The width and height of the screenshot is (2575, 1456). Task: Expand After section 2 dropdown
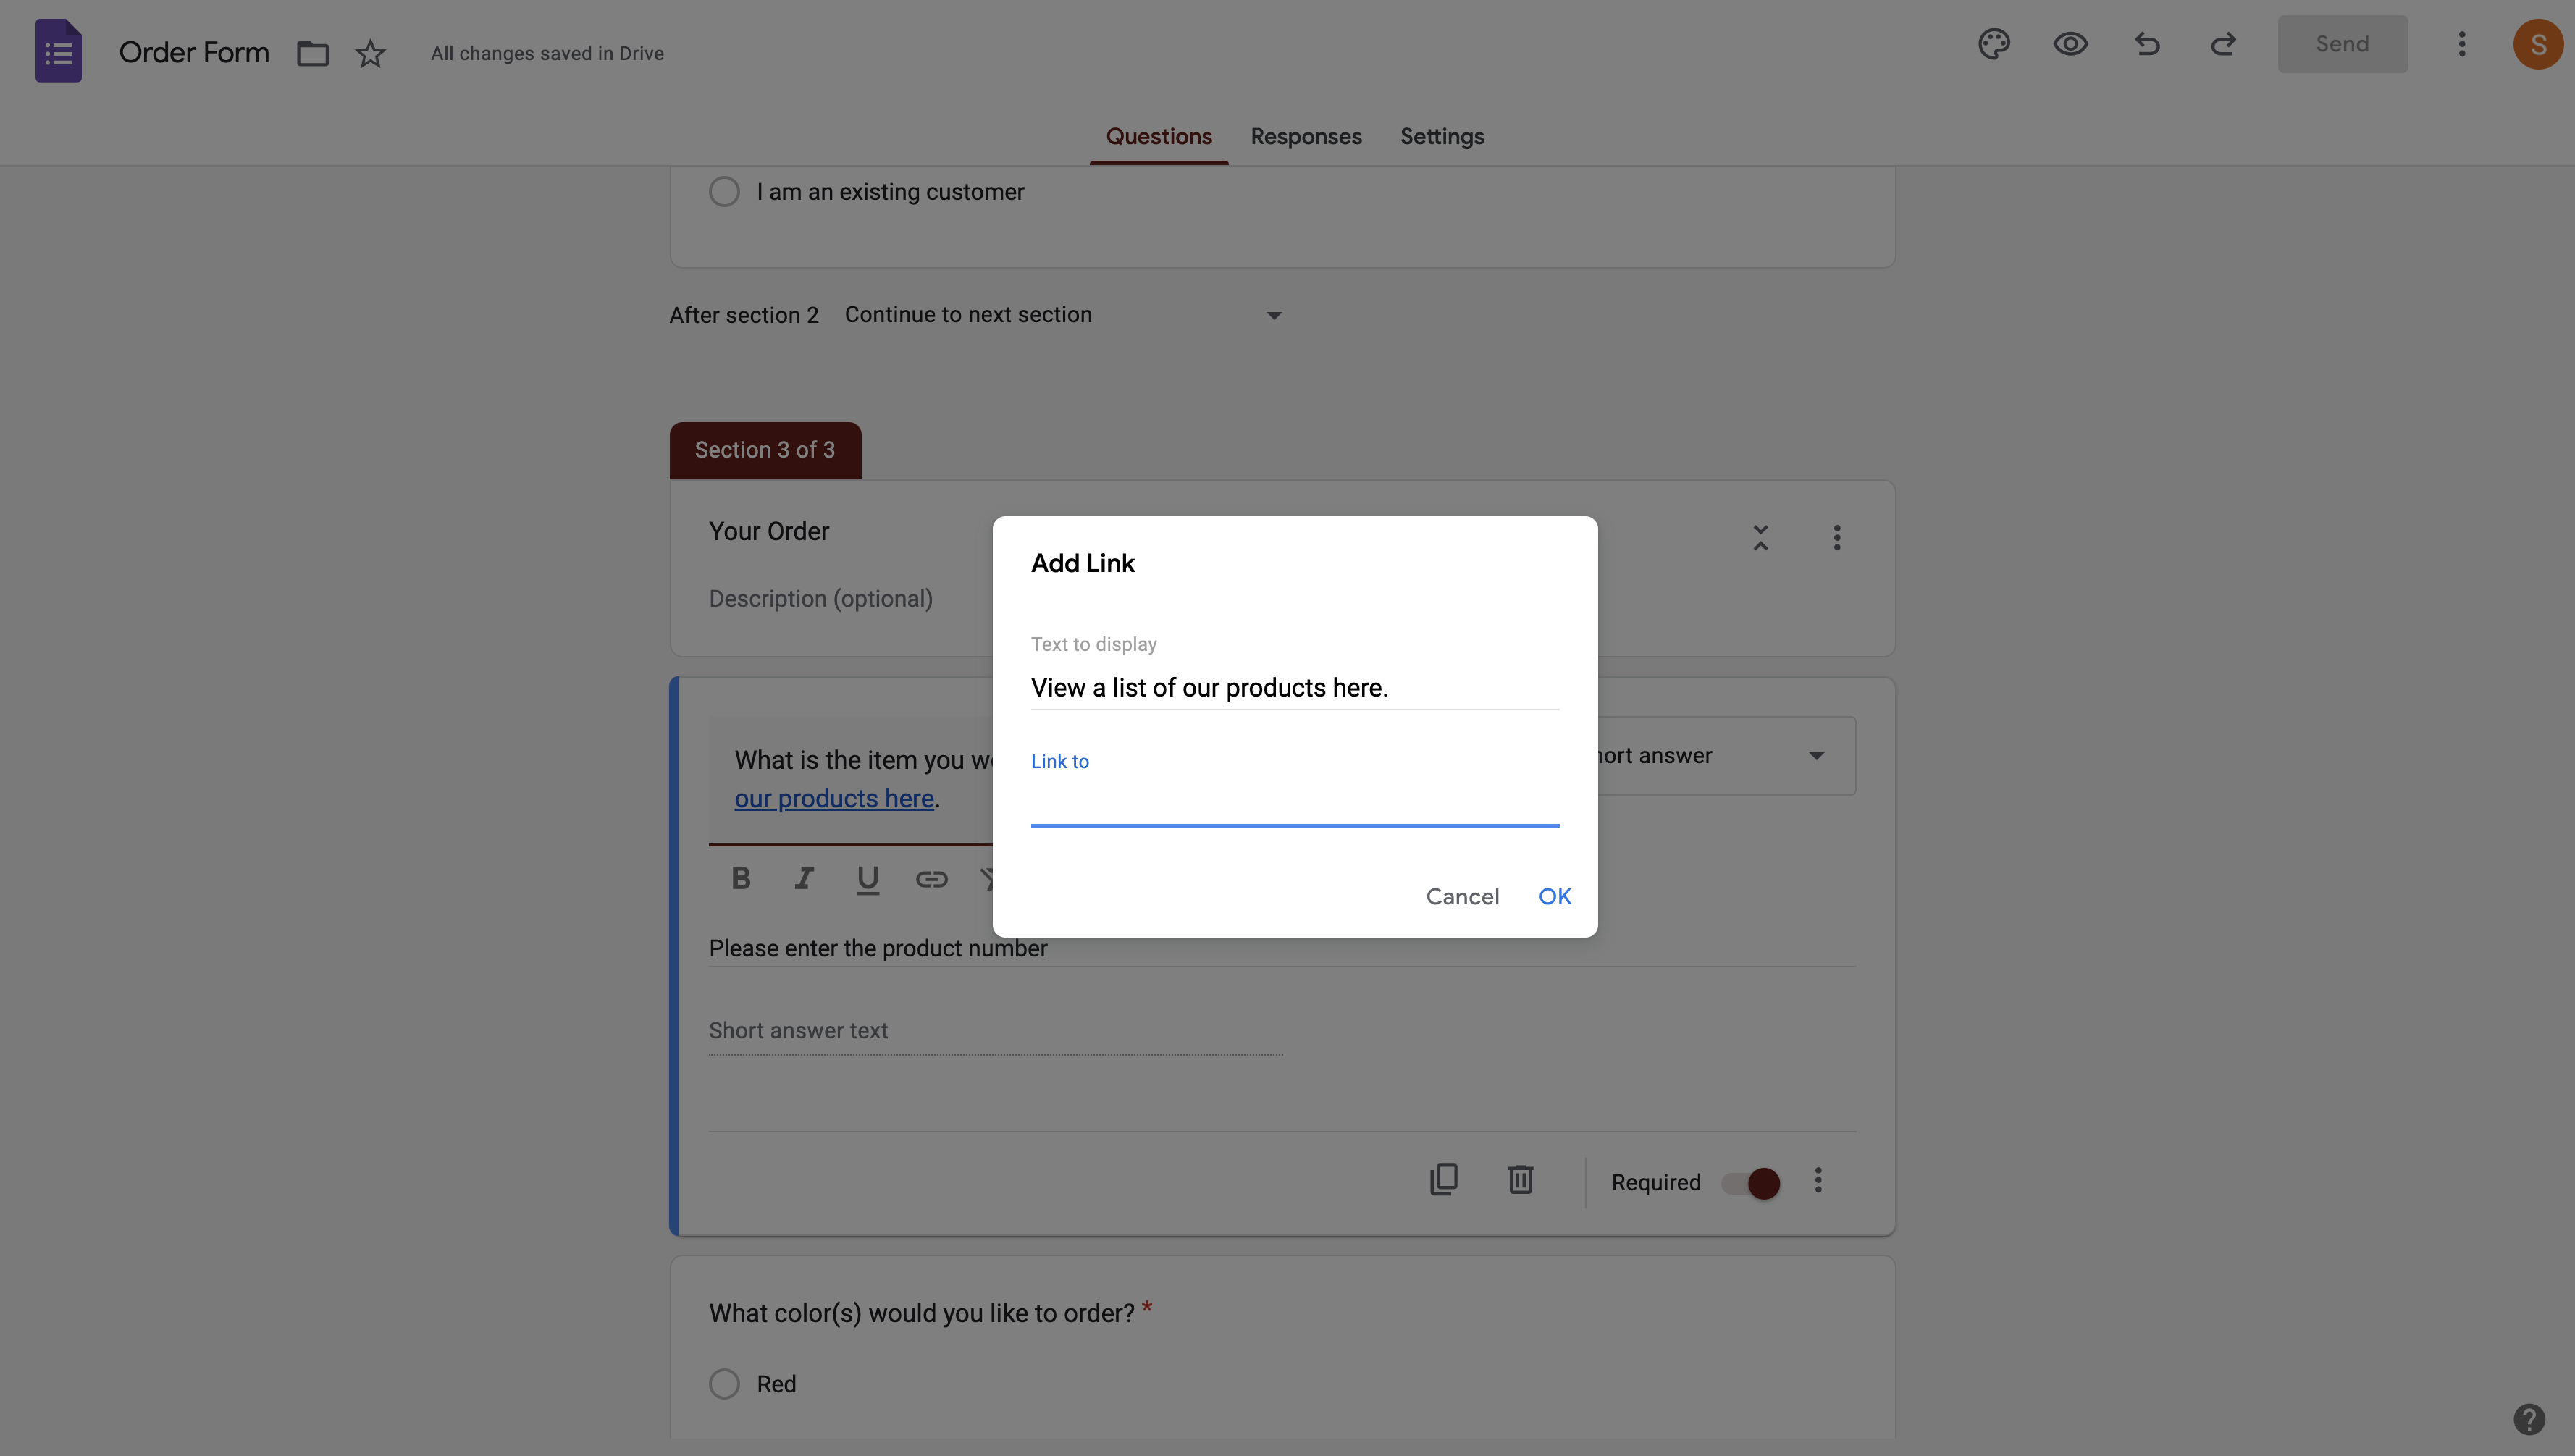pos(1064,315)
